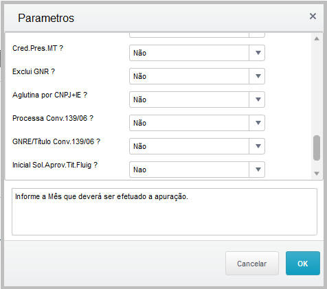
Task: Click the scrollbar up arrow
Action: click(x=317, y=38)
